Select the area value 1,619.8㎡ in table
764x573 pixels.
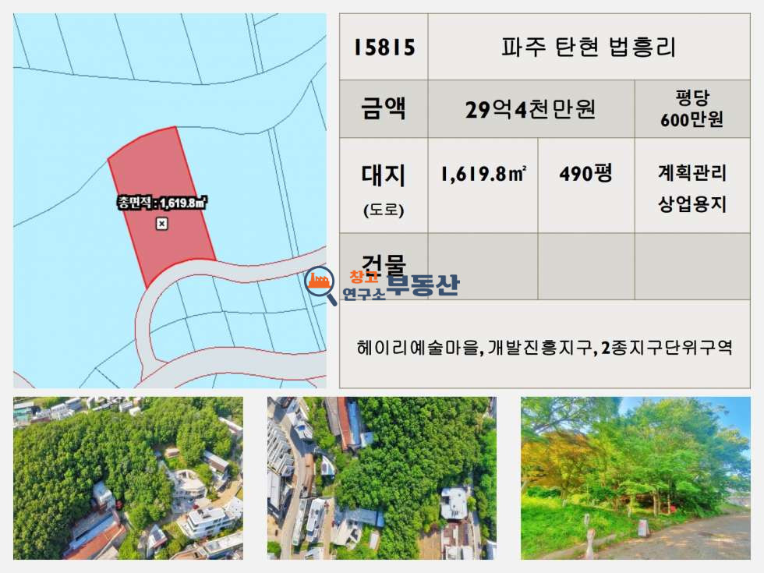pos(483,174)
